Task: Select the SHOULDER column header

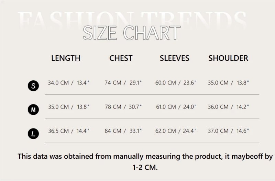Action: (228, 58)
